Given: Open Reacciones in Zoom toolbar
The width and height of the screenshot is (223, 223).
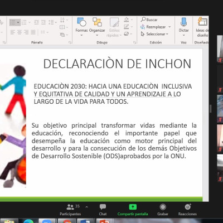Looking at the screenshot, I should (187, 210).
